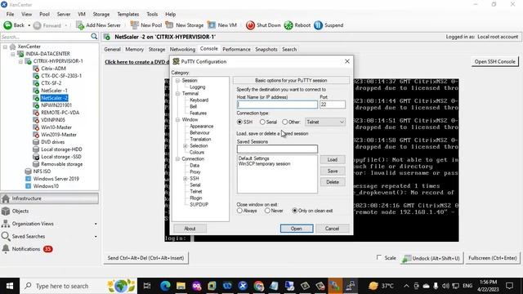Click the Saved Sessions text field
This screenshot has height=294, width=523.
277,149
